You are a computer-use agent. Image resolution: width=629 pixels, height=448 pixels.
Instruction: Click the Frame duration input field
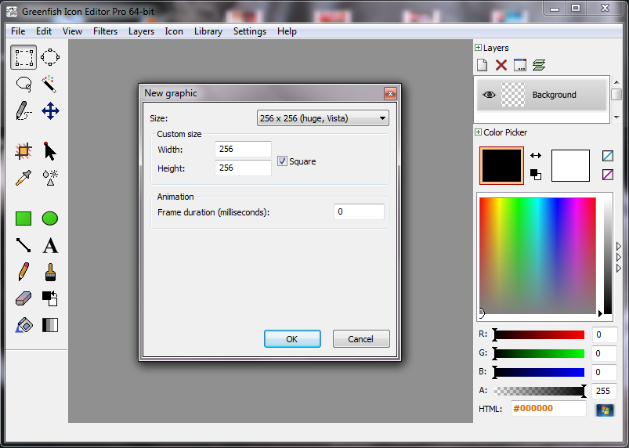(x=359, y=211)
